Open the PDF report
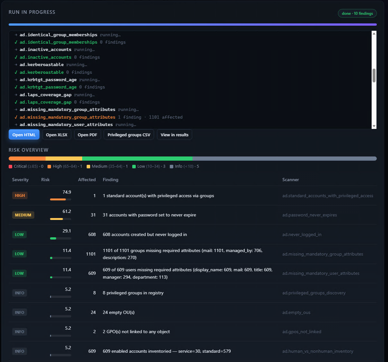Image resolution: width=388 pixels, height=362 pixels. click(87, 135)
